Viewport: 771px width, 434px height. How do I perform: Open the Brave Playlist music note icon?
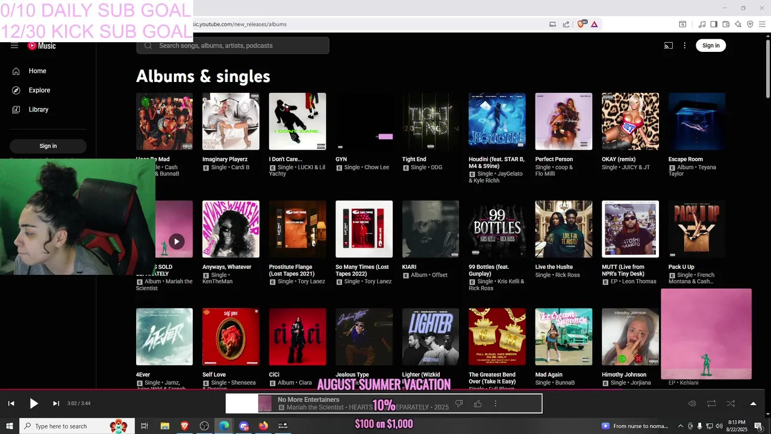(x=702, y=24)
